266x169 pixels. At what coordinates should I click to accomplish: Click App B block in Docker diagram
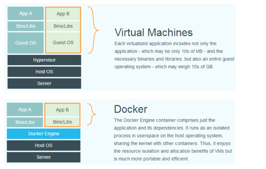click(x=62, y=110)
